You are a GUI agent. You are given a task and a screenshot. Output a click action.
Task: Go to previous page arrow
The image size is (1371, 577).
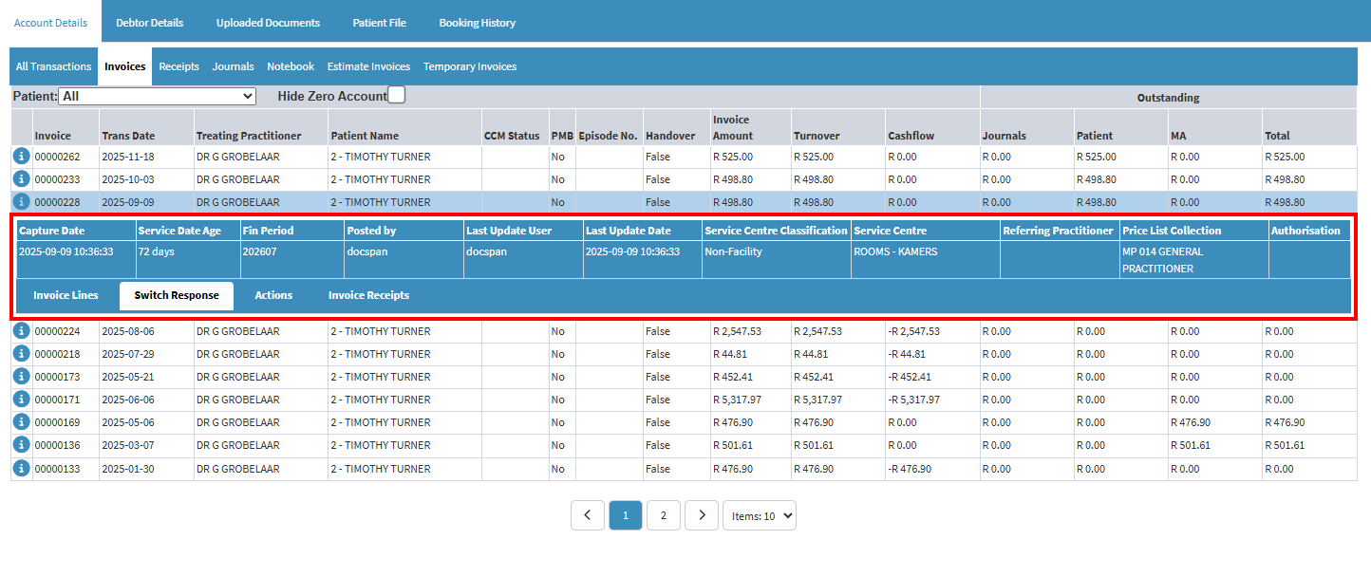click(588, 515)
